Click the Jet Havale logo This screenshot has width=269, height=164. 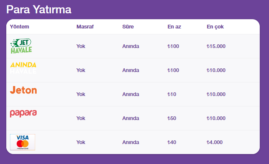click(x=21, y=46)
